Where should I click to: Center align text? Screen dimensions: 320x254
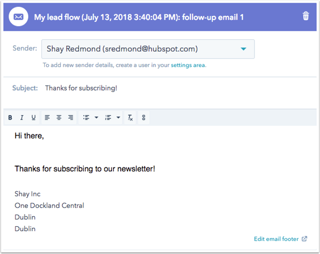59,118
